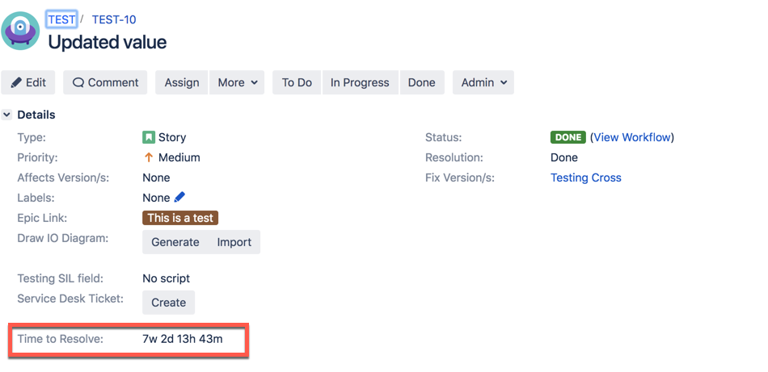The width and height of the screenshot is (768, 372).
Task: Click Create for Service Desk Ticket
Action: pos(168,302)
